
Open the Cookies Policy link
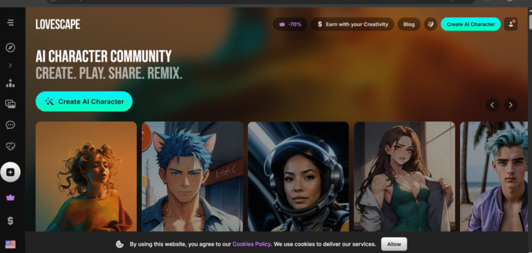tap(251, 244)
